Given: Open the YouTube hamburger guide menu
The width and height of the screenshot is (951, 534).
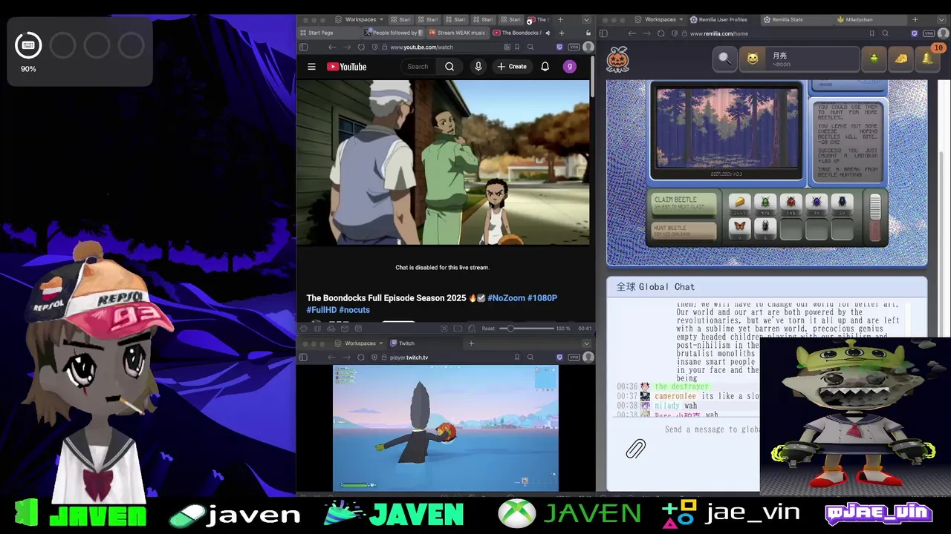Looking at the screenshot, I should (311, 67).
